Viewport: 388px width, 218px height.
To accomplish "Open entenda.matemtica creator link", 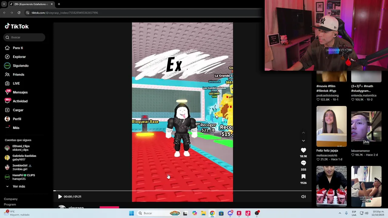I will [x=363, y=95].
